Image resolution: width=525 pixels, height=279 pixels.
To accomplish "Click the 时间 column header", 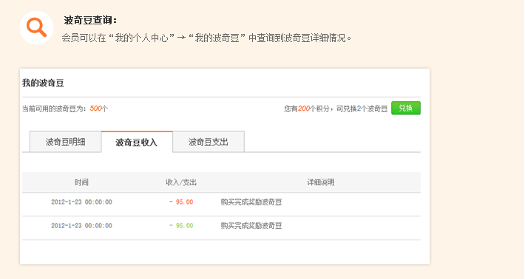I will (x=81, y=182).
